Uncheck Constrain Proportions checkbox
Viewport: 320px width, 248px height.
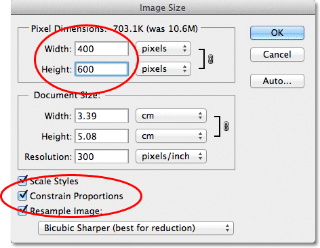pyautogui.click(x=22, y=196)
